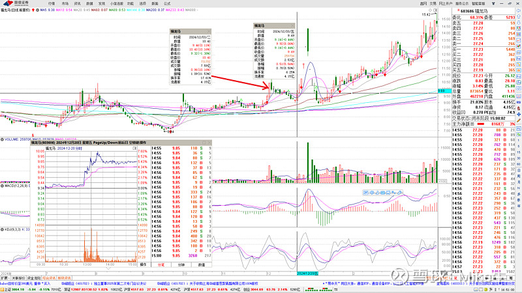The width and height of the screenshot is (522, 293).
Task: Open the 选项 menu
Action: point(142,3)
